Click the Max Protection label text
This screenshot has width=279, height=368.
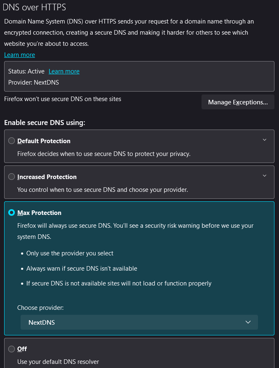click(39, 213)
